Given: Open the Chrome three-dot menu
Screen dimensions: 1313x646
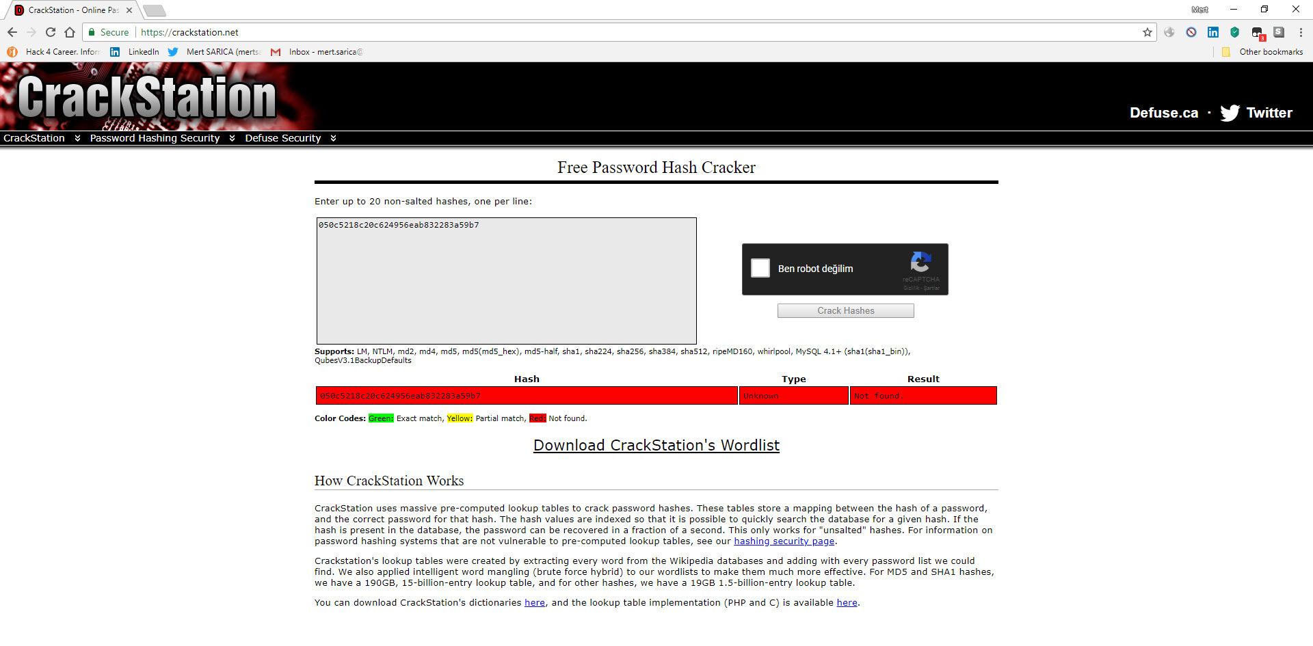Looking at the screenshot, I should point(1301,32).
